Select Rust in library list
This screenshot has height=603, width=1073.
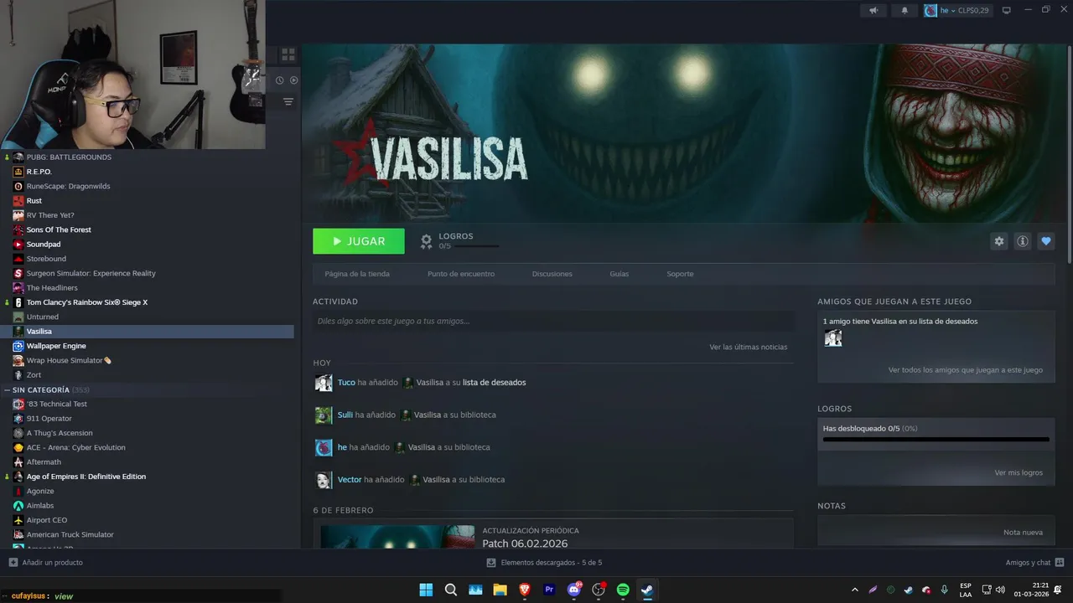click(34, 201)
